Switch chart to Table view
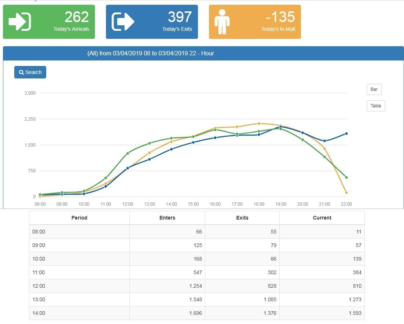Viewport: 404px width, 324px height. point(376,106)
